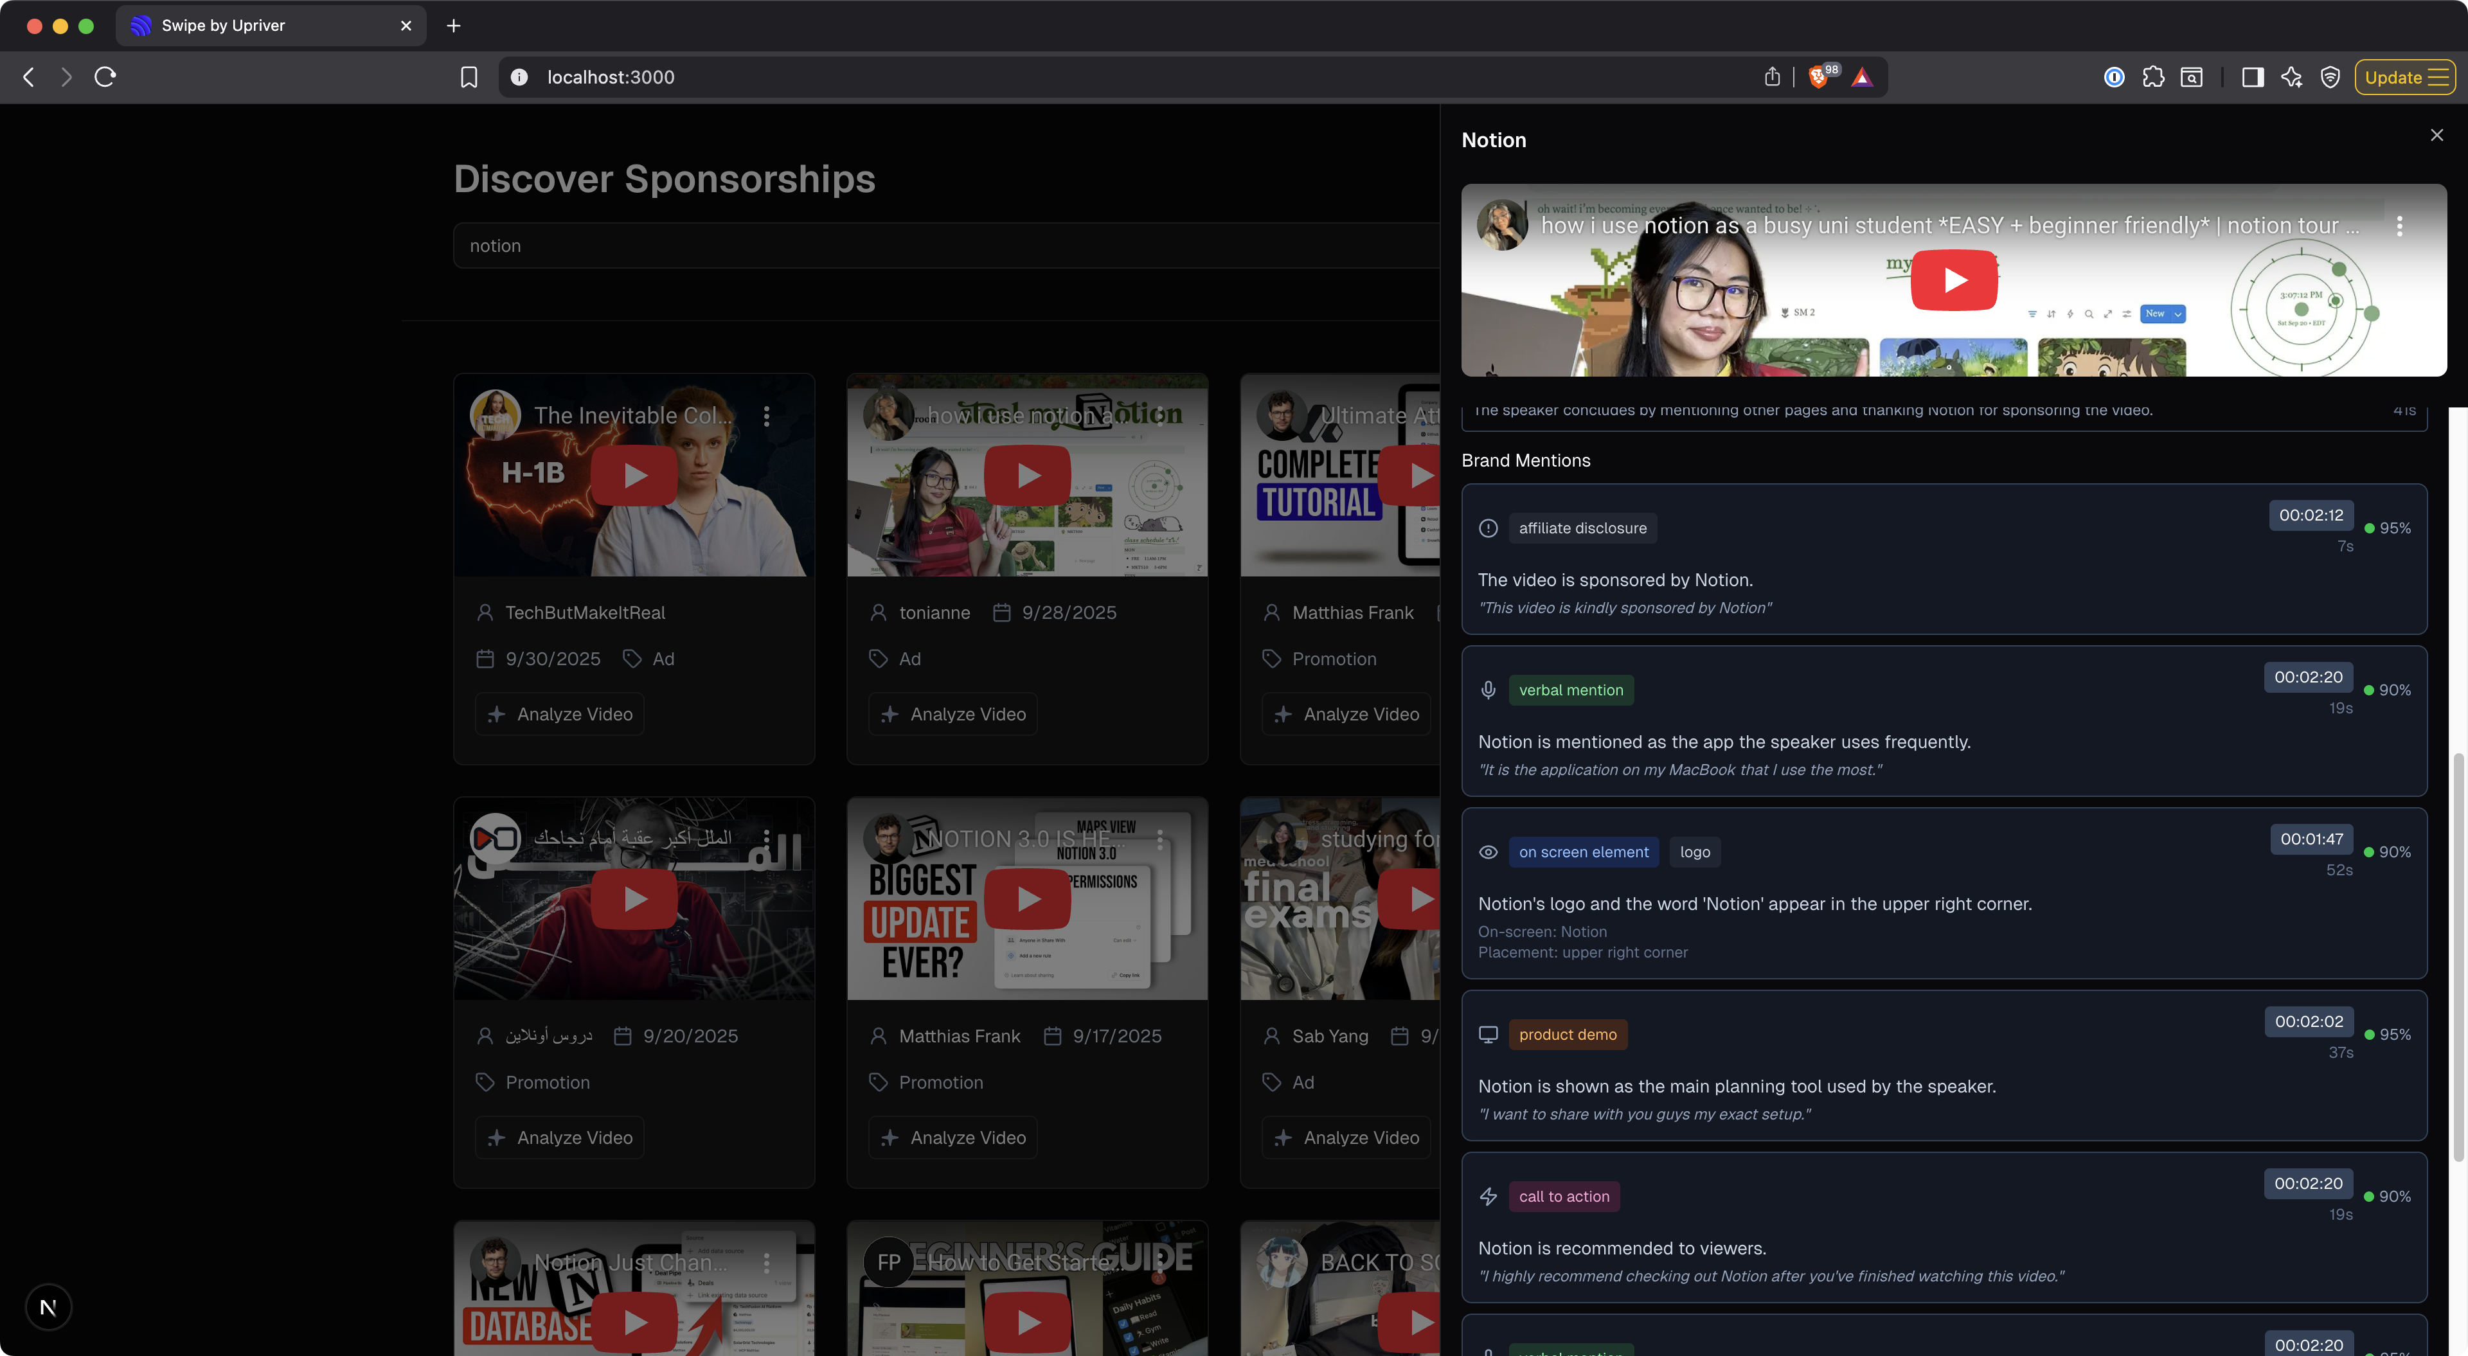Viewport: 2468px width, 1356px height.
Task: Open more options on The Inevitable Col video
Action: pyautogui.click(x=767, y=416)
